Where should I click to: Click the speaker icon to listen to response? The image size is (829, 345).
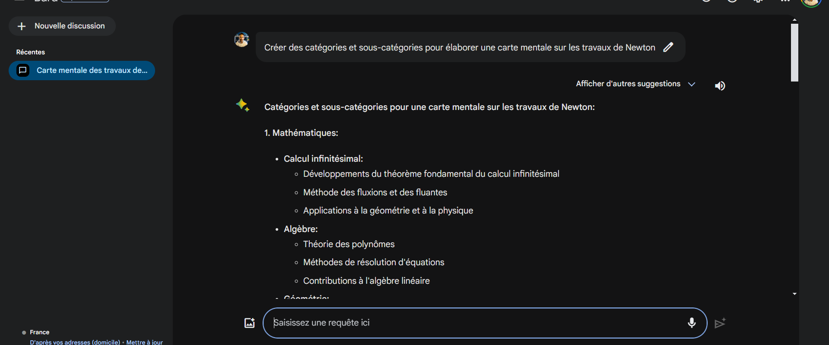(x=720, y=86)
